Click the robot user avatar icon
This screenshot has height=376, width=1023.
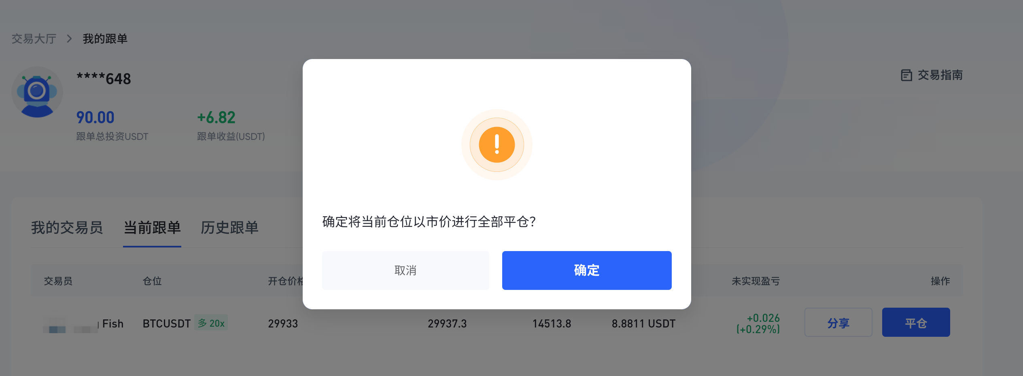(x=37, y=92)
